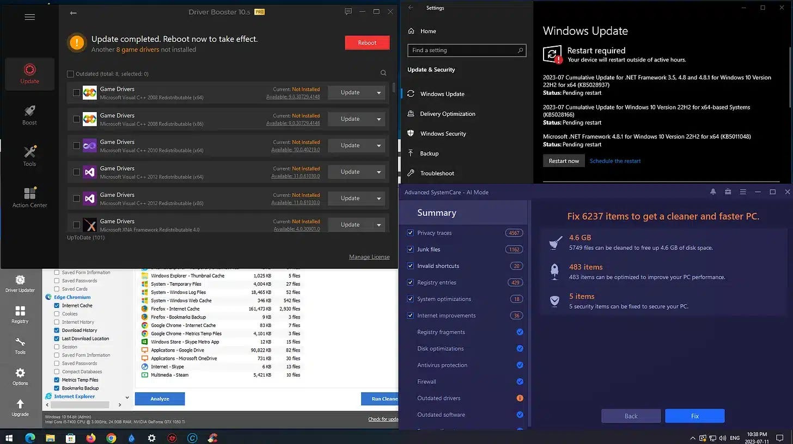The width and height of the screenshot is (793, 444).
Task: Open toolbox icon in Advanced SystemCare title bar
Action: coord(728,192)
